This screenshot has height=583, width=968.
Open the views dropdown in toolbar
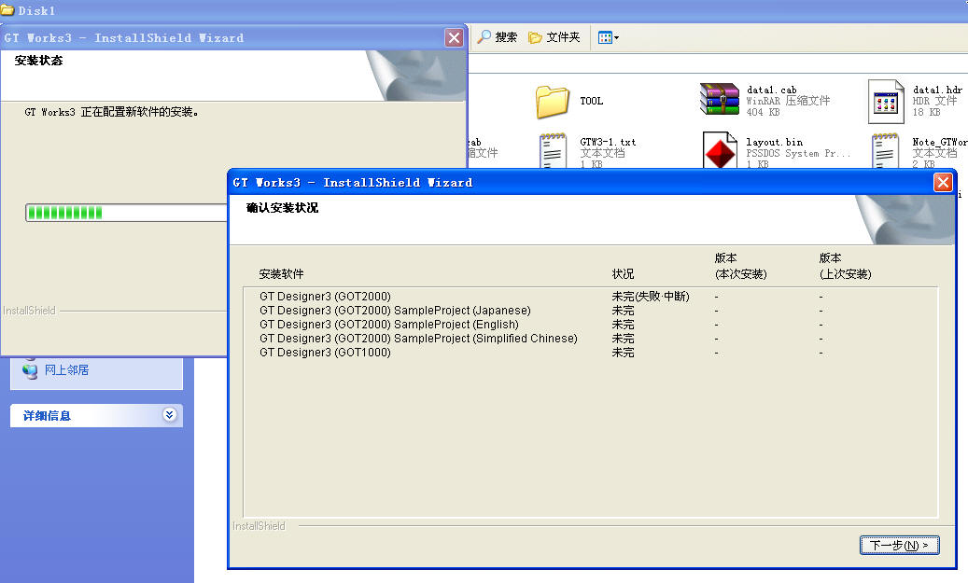pyautogui.click(x=608, y=37)
